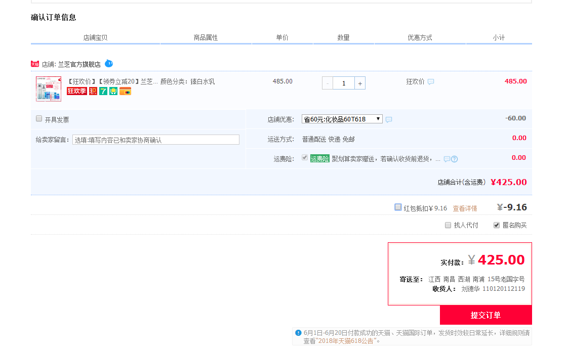Viewport: 567px width, 351px height.
Task: Click the blue info icon in notice
Action: coord(298,333)
